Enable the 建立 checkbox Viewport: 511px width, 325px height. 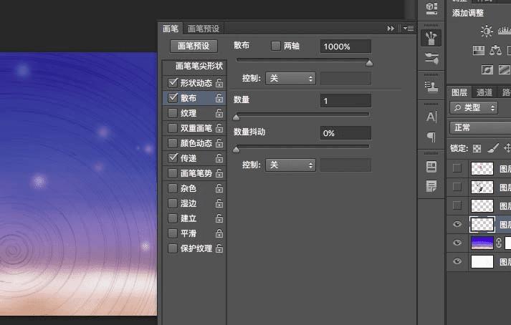(x=173, y=218)
